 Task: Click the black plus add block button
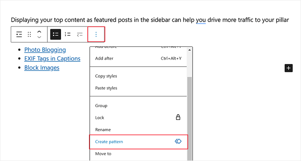(289, 68)
